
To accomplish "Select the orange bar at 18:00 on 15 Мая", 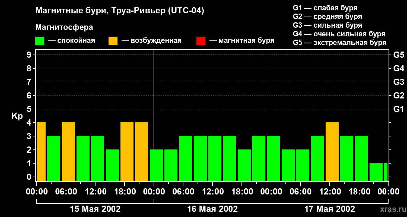I will pos(127,152).
